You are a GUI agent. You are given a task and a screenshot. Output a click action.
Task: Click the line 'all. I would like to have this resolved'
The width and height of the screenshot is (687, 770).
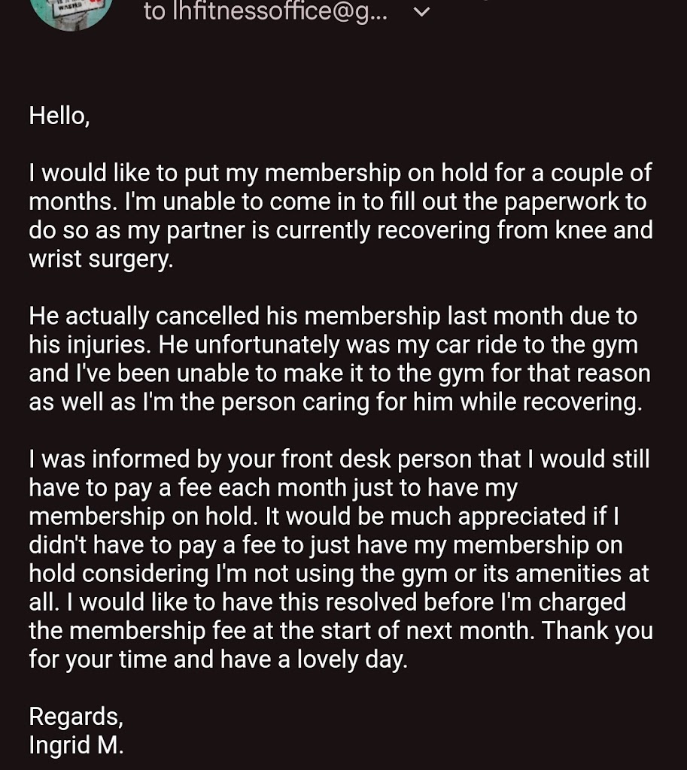(327, 602)
